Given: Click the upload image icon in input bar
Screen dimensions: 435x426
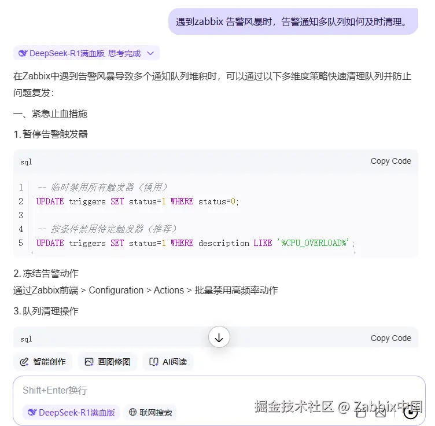Looking at the screenshot, I should pyautogui.click(x=381, y=413).
